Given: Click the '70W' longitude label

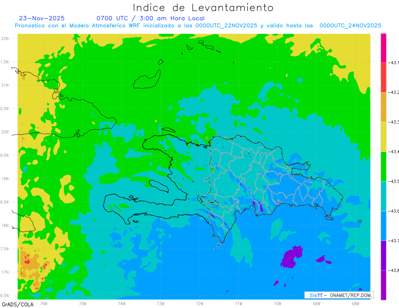Looking at the screenshot, I should click(278, 303).
